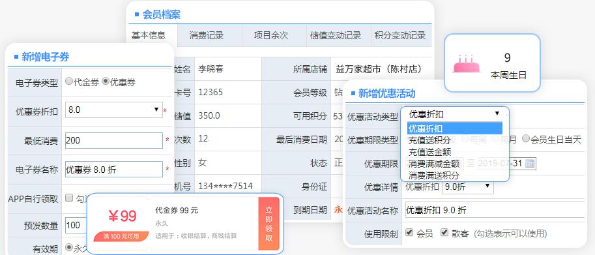Select the 永久 validity radio button

click(68, 247)
